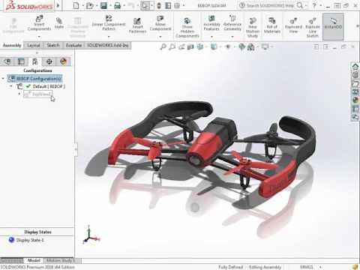
Task: Click Exploded View tool
Action: coord(293,25)
